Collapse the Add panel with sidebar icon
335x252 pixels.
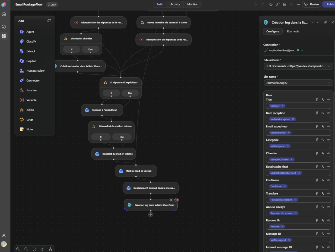tap(49, 21)
